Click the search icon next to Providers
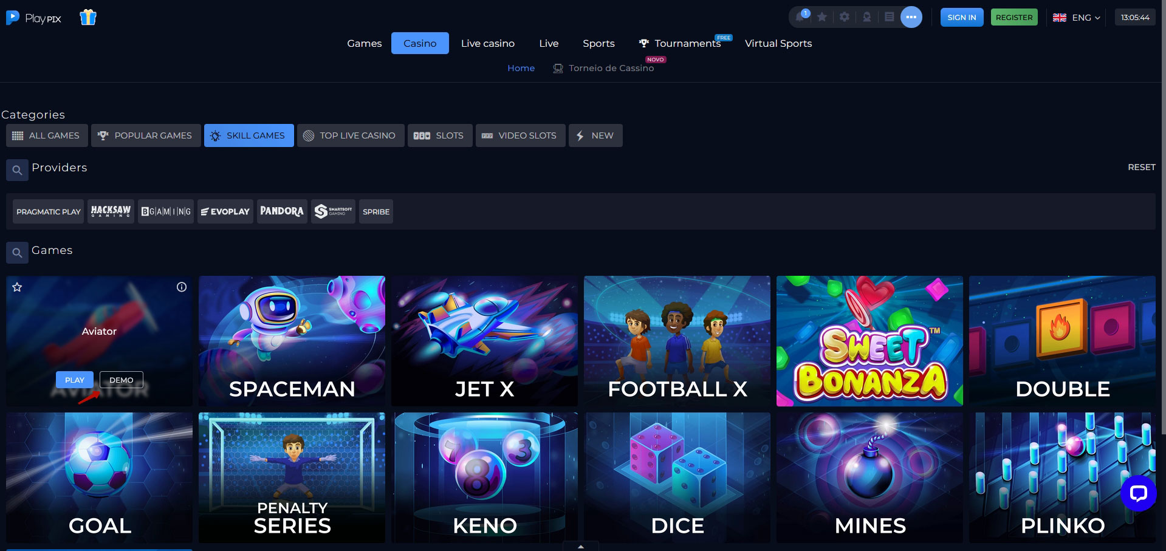The width and height of the screenshot is (1166, 551). [x=17, y=170]
